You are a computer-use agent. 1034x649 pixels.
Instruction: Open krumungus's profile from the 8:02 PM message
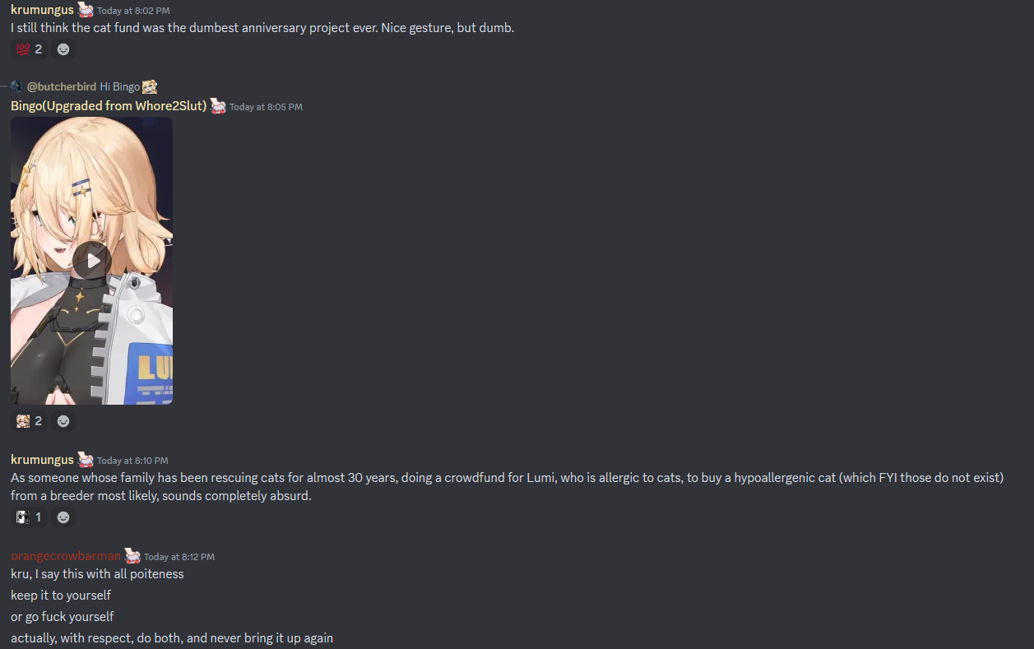[42, 10]
